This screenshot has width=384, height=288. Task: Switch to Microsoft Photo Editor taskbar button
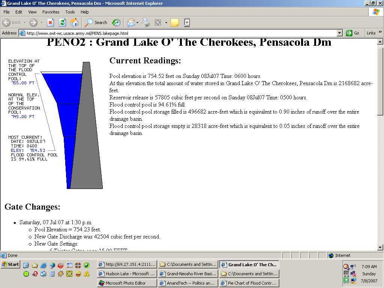[127, 283]
